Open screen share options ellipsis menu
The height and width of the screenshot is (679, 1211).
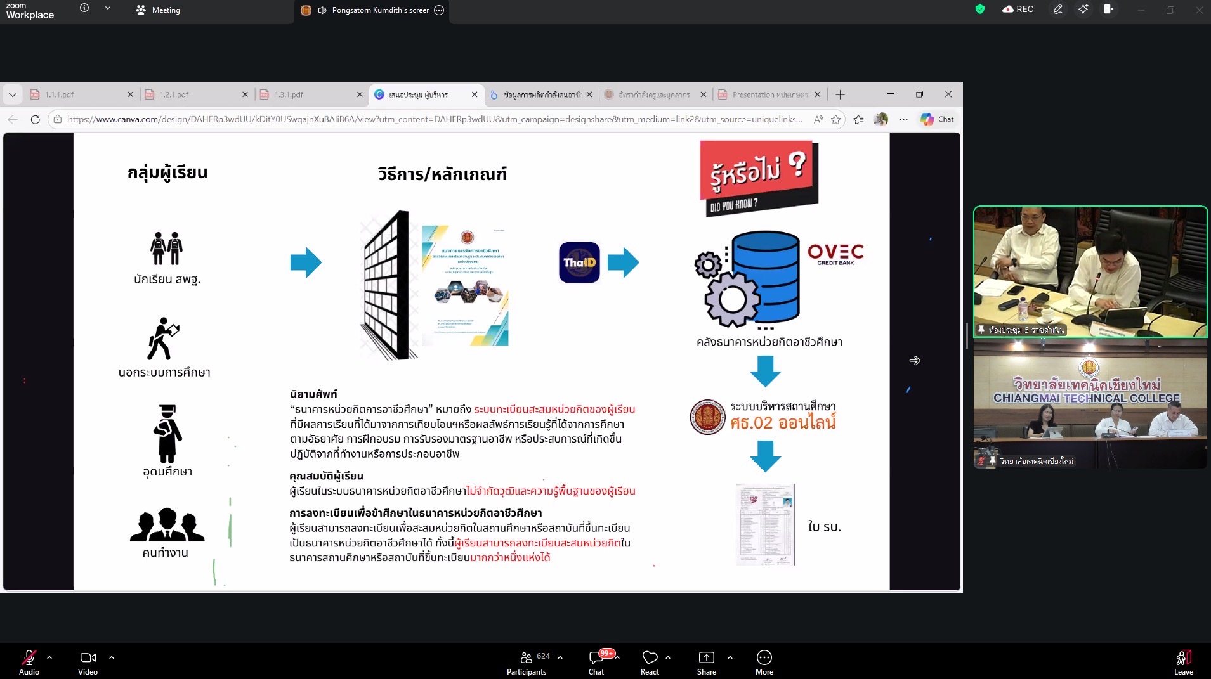coord(439,10)
